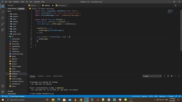Click the code minimap preview
The height and width of the screenshot is (102, 182).
[x=171, y=11]
